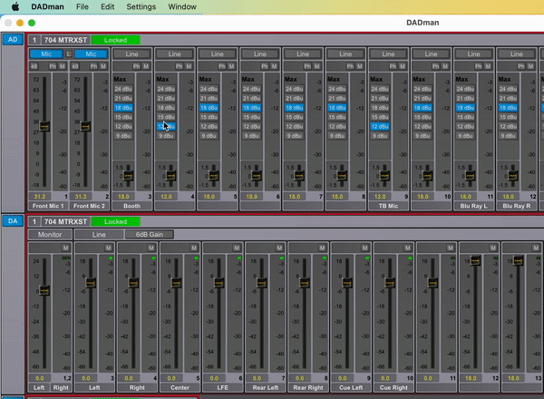Open the File menu
The image size is (544, 399).
(x=83, y=6)
